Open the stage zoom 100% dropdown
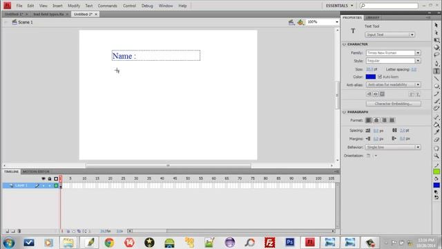Screen dimensions: 442x249 point(337,21)
